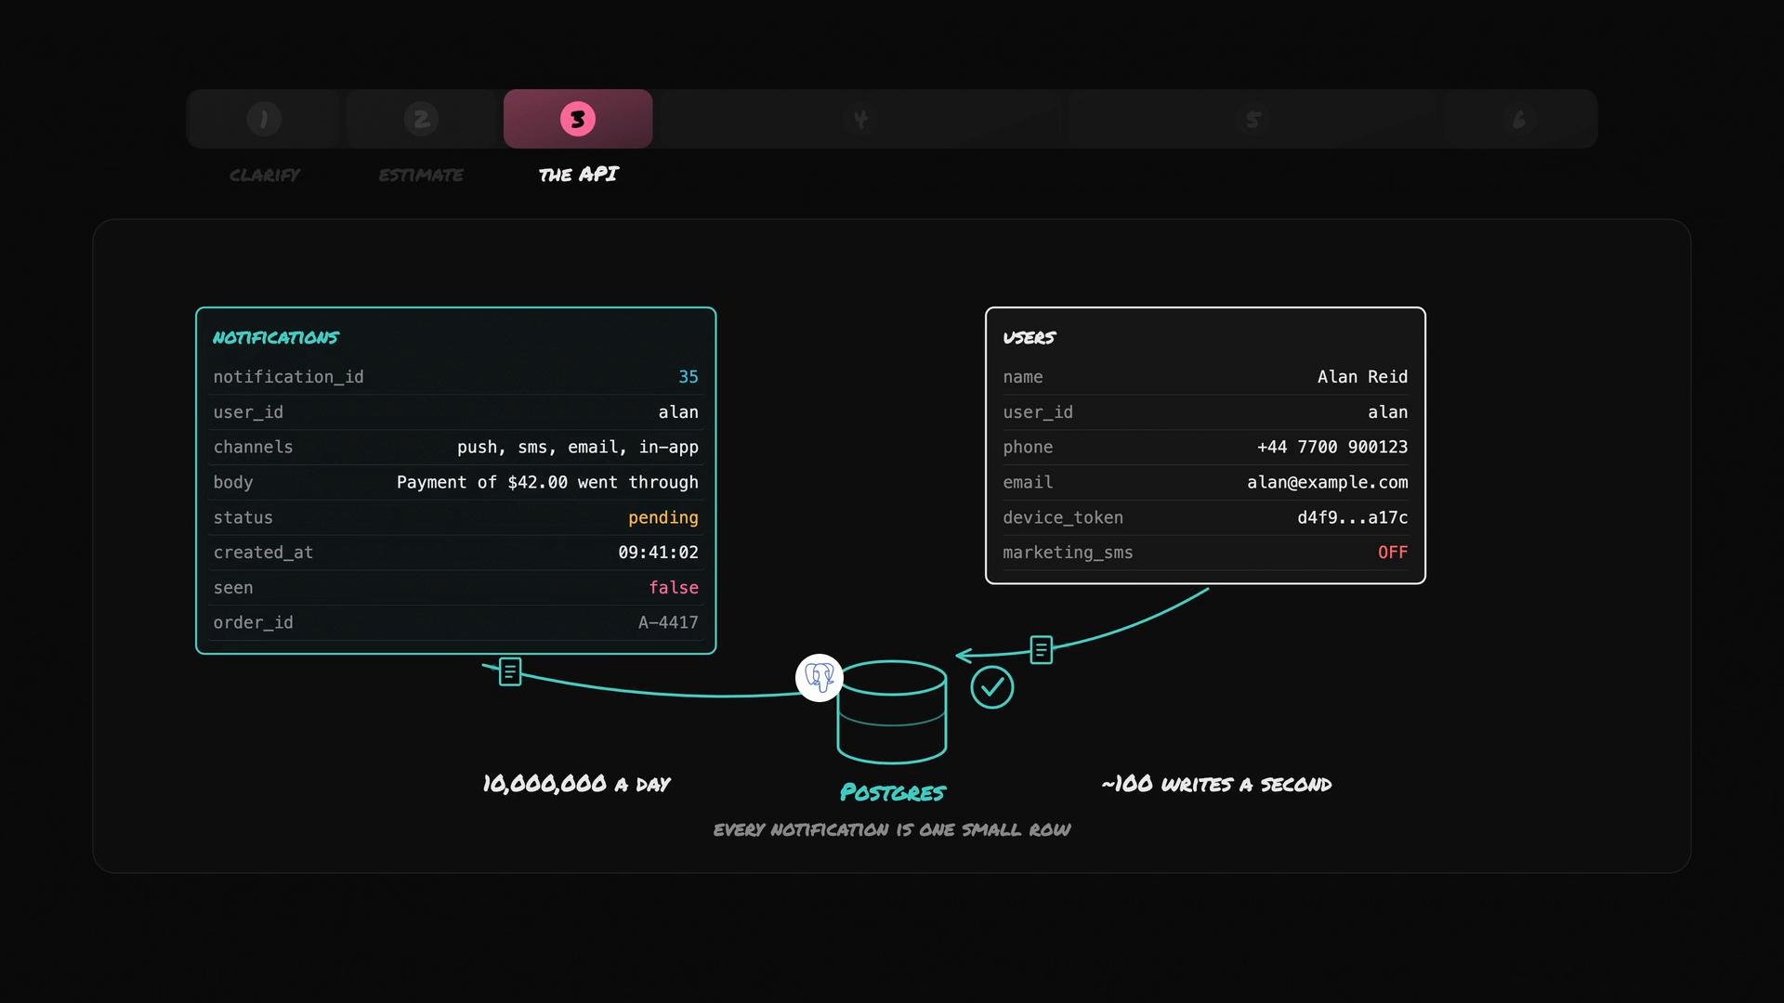Click the marketing_sms OFF value
1784x1003 pixels.
click(1393, 552)
